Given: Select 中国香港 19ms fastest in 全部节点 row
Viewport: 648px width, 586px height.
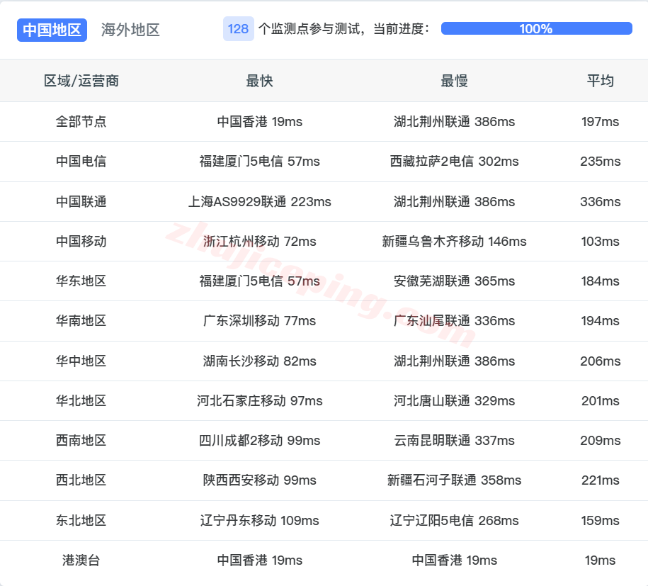Looking at the screenshot, I should tap(259, 122).
